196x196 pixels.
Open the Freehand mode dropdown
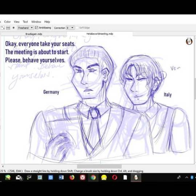25,28
